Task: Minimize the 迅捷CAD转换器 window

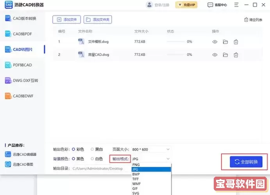Action: (x=247, y=5)
